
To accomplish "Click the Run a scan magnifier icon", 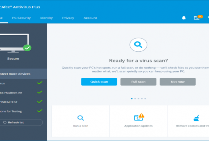I will [81, 118].
